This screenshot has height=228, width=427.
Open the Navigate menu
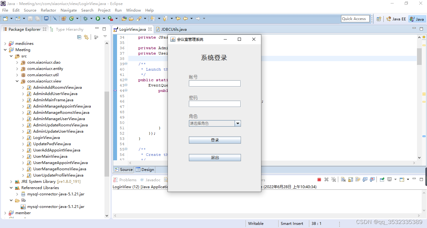(x=69, y=10)
